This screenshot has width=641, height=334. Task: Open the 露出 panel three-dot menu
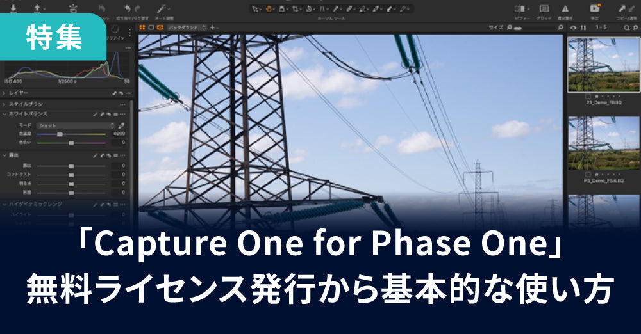[x=122, y=155]
